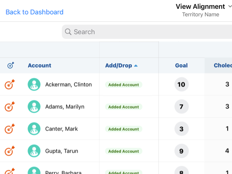Click the search magnifier icon
Screen dimensions: 232x174
68,32
